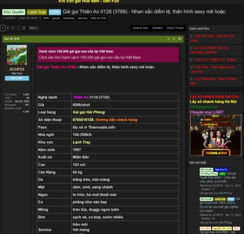Click the Next page button

click(34, 28)
